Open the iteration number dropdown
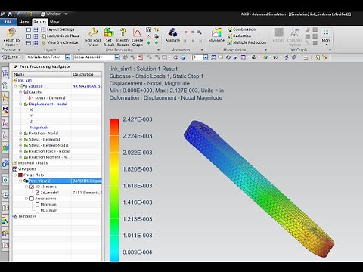Image resolution: width=363 pixels, height=272 pixels. [206, 57]
